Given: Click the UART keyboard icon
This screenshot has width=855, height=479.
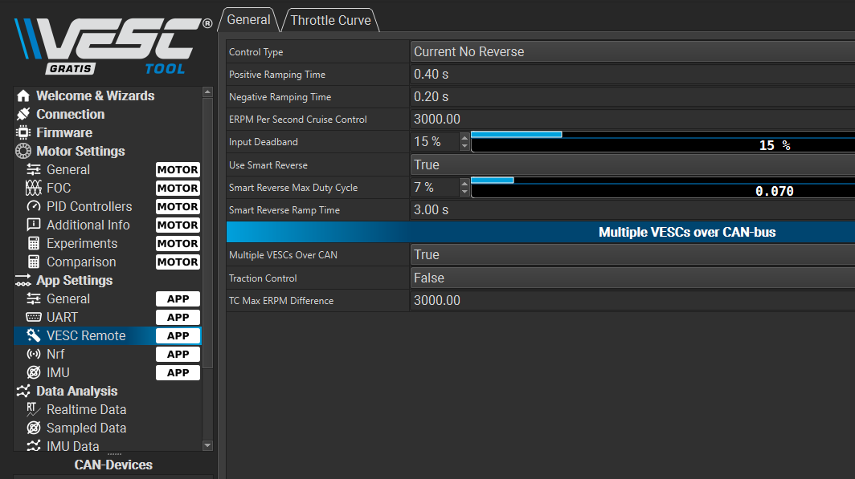Looking at the screenshot, I should pyautogui.click(x=33, y=318).
